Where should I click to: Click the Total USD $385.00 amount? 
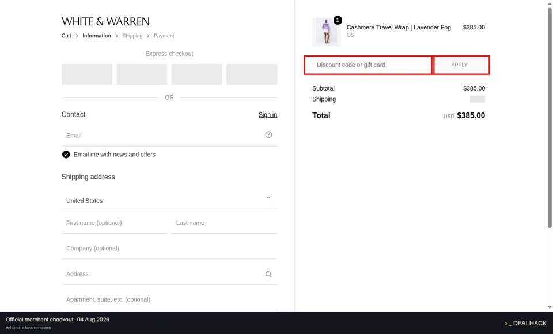pyautogui.click(x=464, y=115)
